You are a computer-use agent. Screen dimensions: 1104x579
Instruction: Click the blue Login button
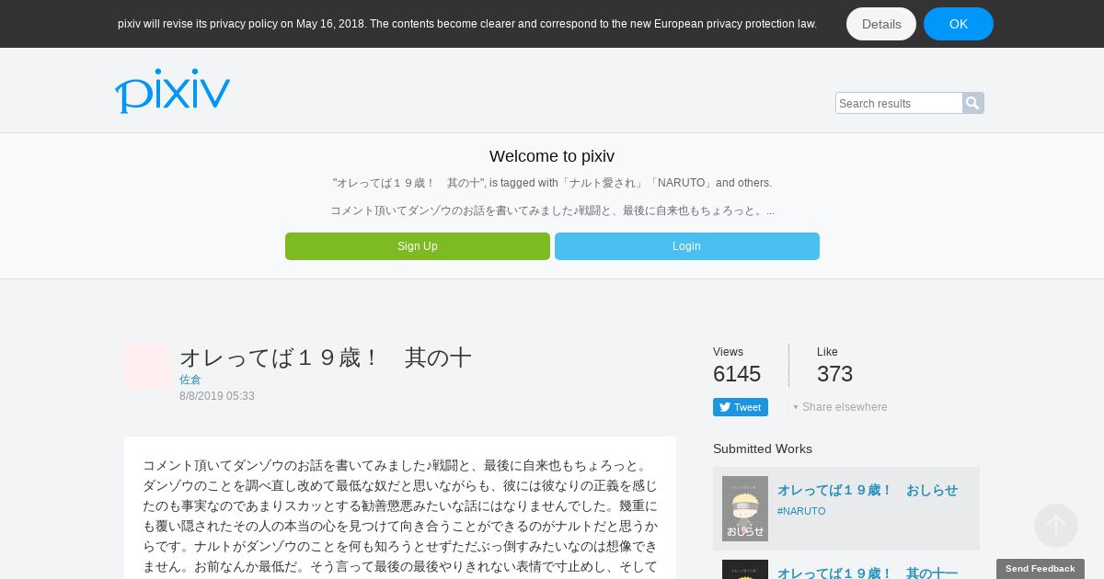[x=687, y=246]
